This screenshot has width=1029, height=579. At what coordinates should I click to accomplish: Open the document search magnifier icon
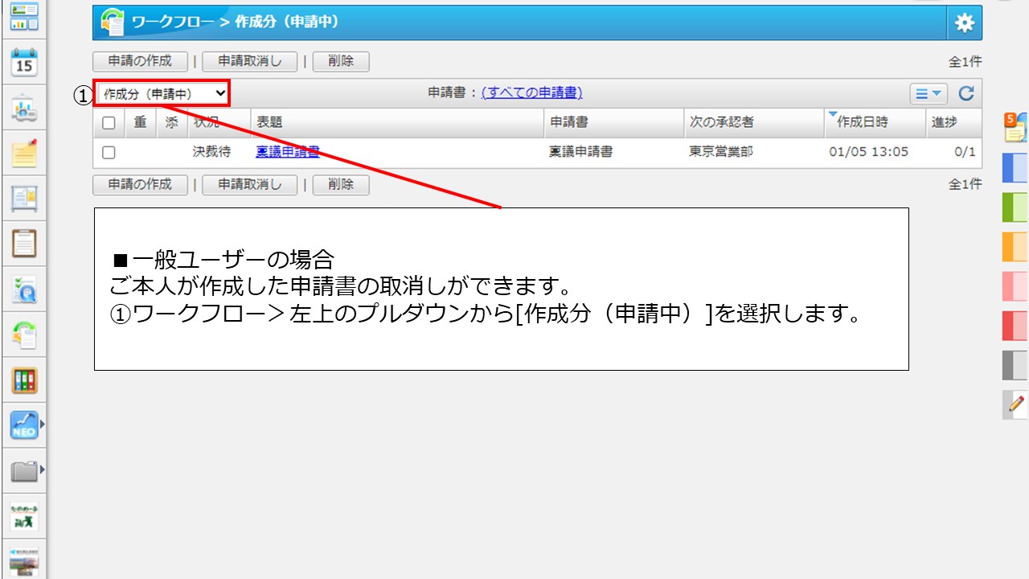[x=24, y=289]
